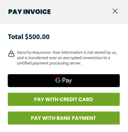Click the words Security Assurance

[34, 52]
